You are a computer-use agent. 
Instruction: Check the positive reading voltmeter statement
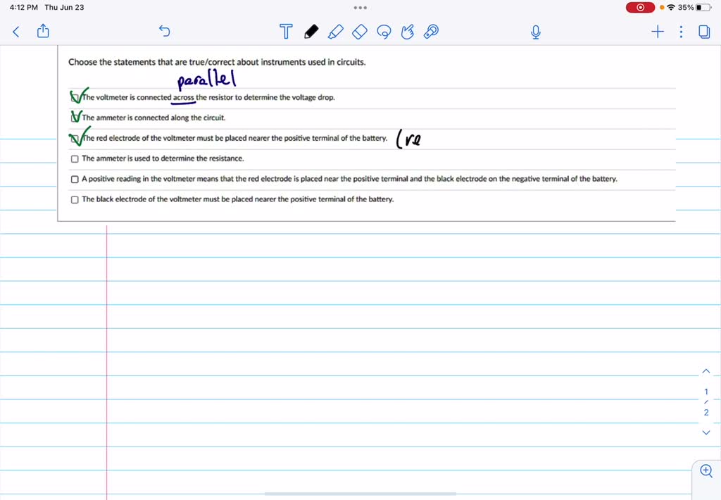pos(74,179)
